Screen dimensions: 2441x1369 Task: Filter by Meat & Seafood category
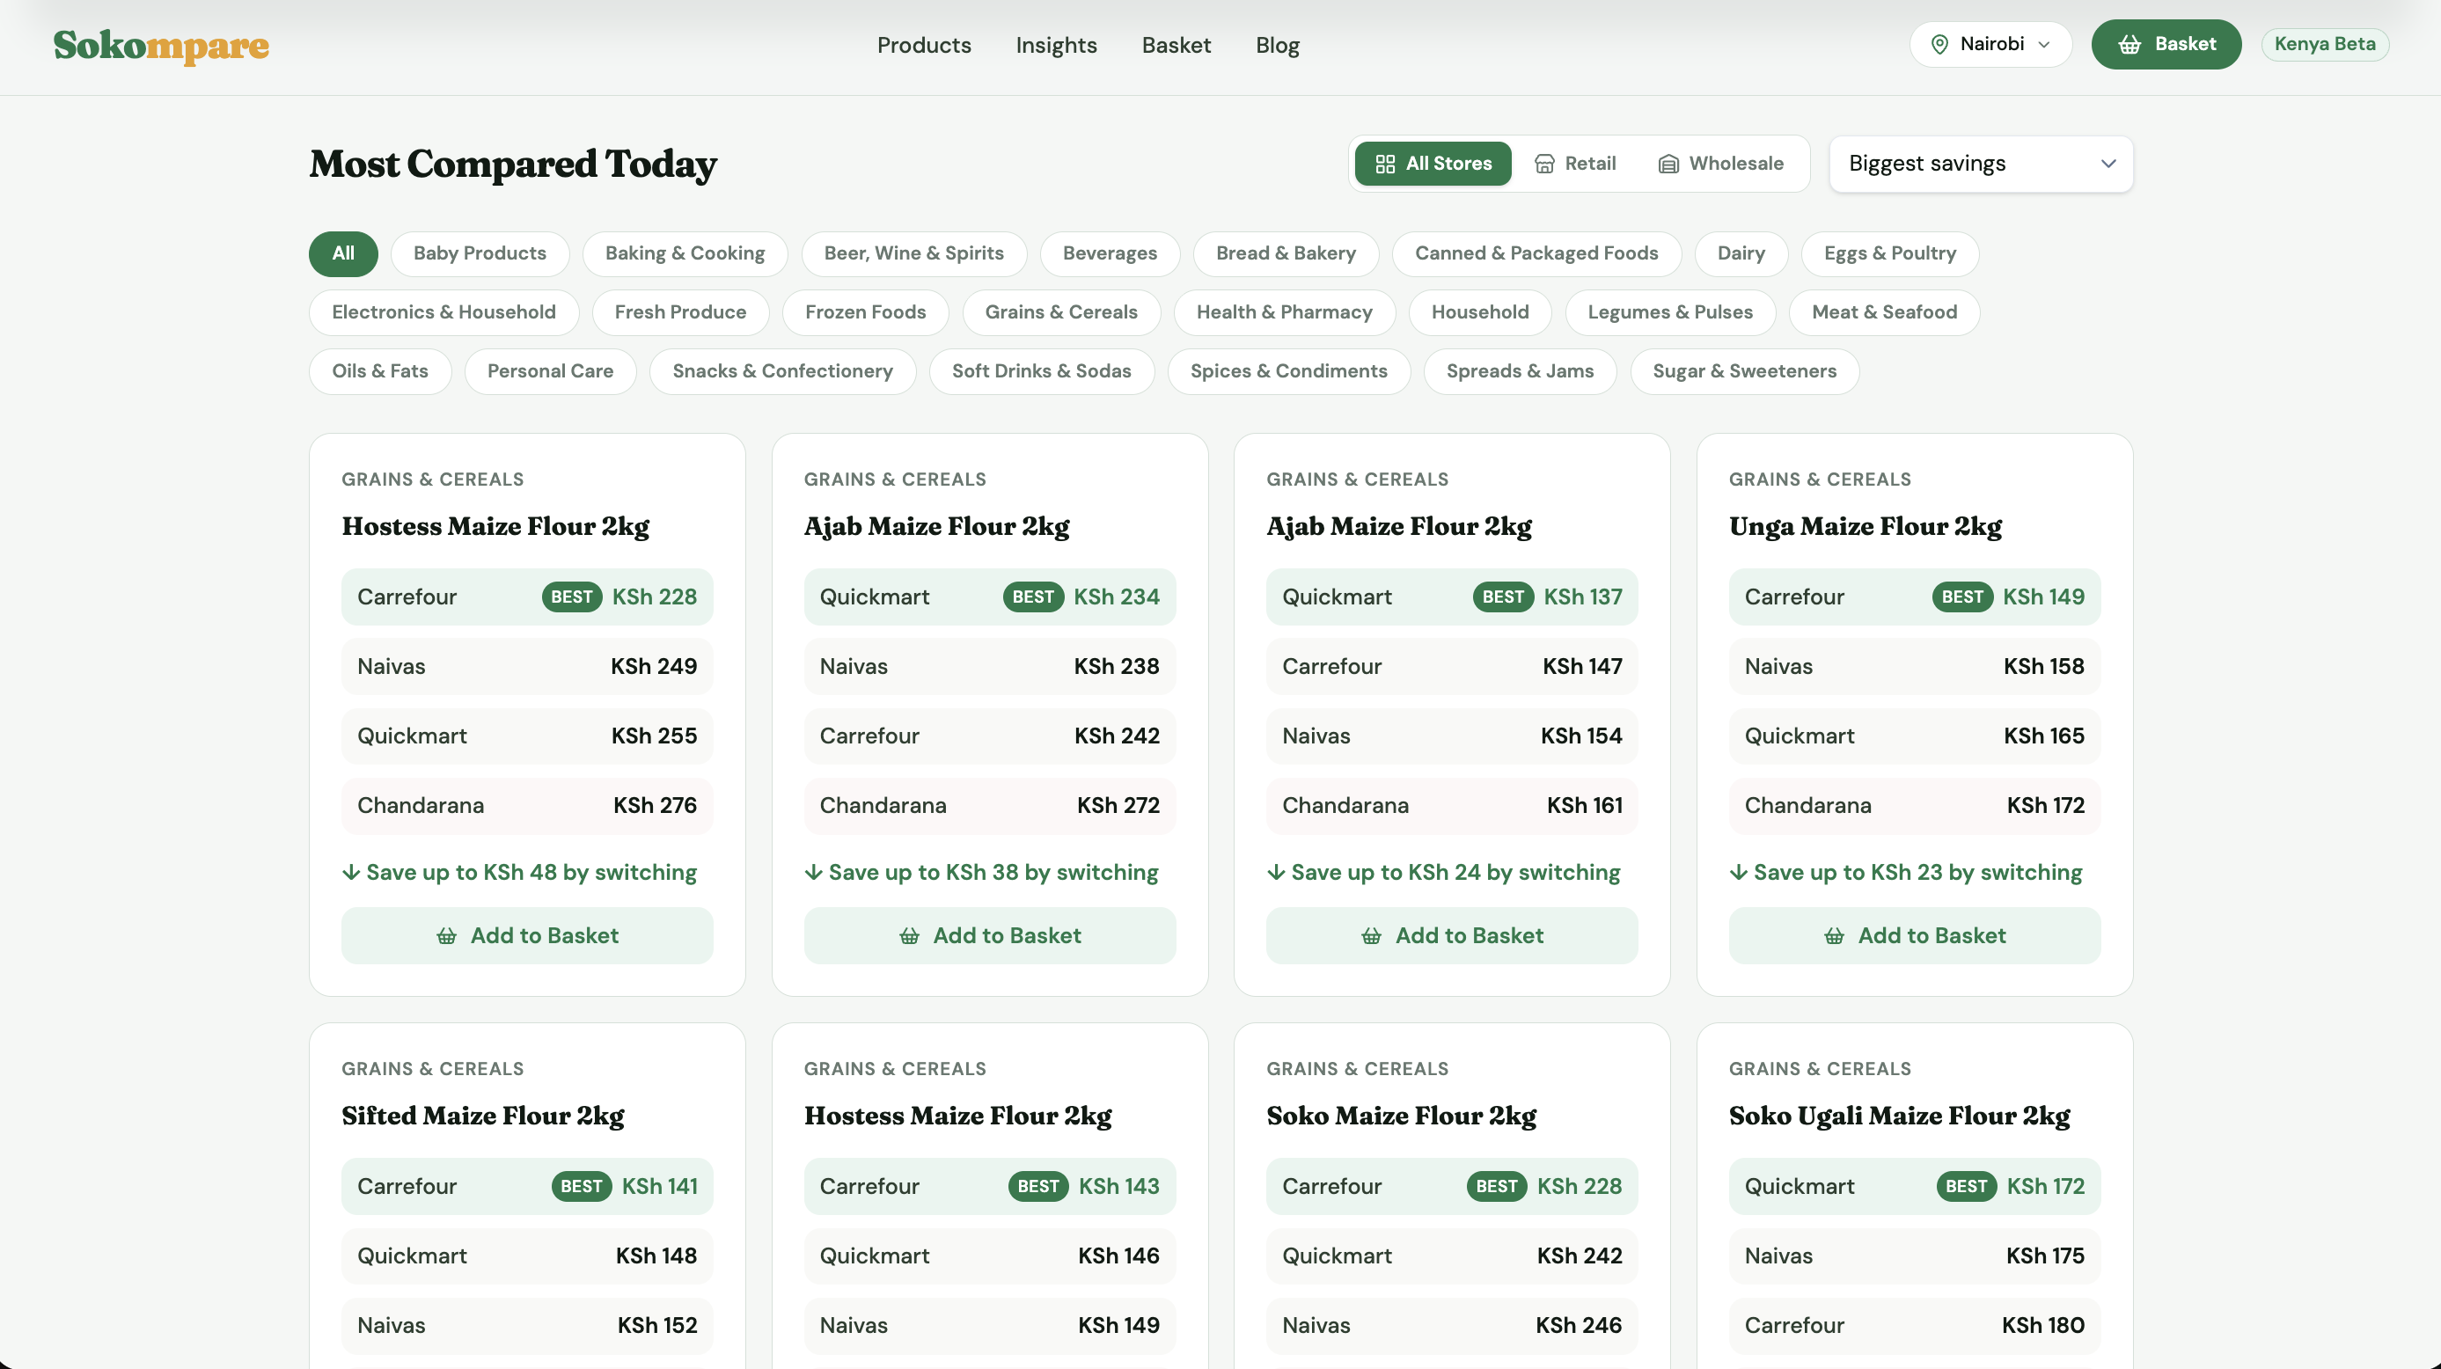[x=1884, y=312]
